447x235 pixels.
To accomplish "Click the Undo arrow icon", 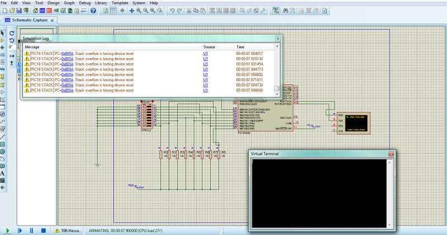I will tap(172, 11).
